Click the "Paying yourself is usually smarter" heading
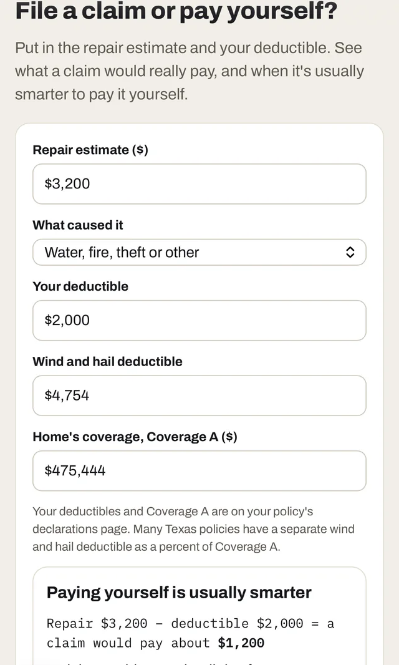 click(x=179, y=593)
